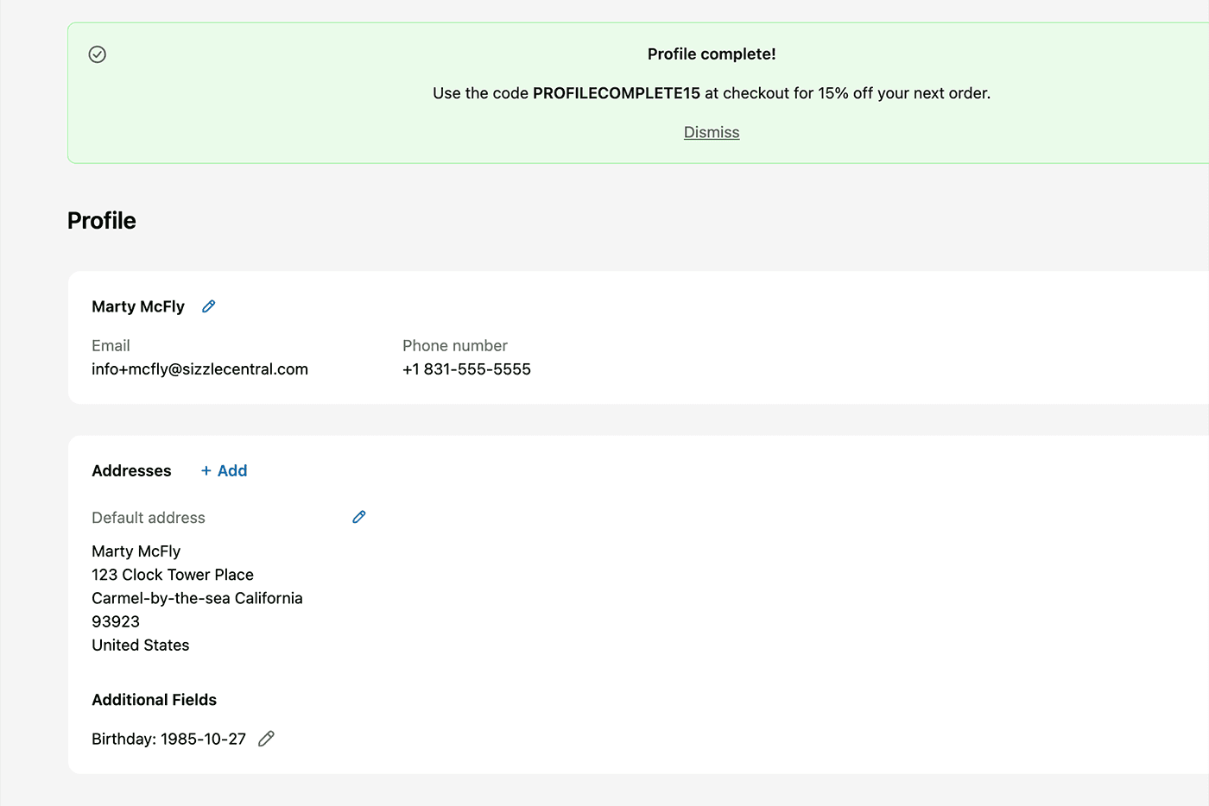1209x806 pixels.
Task: Click the street line 123 Clock Tower Place
Action: (x=173, y=575)
